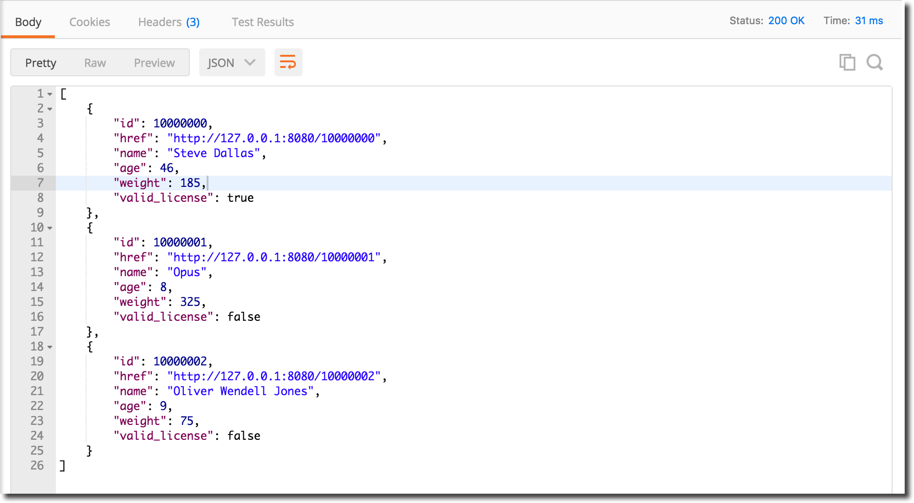Click the Status label text
The image size is (914, 503).
pos(746,20)
